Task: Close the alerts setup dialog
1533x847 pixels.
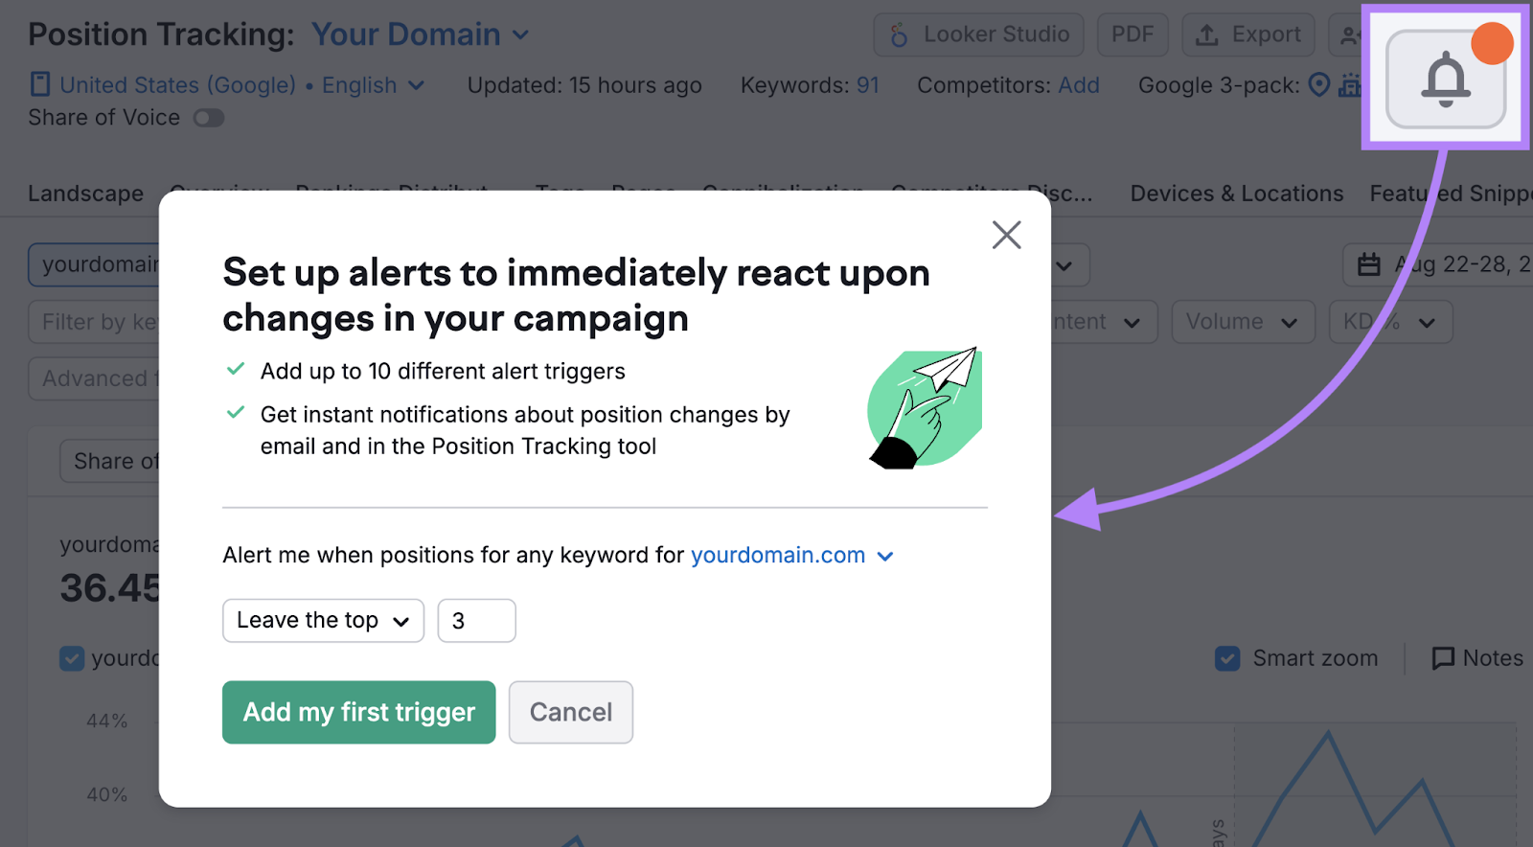Action: pos(1006,235)
